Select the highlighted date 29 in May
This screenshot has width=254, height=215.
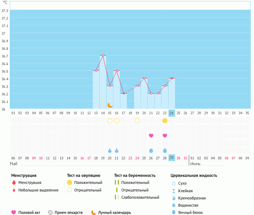coord(171,158)
